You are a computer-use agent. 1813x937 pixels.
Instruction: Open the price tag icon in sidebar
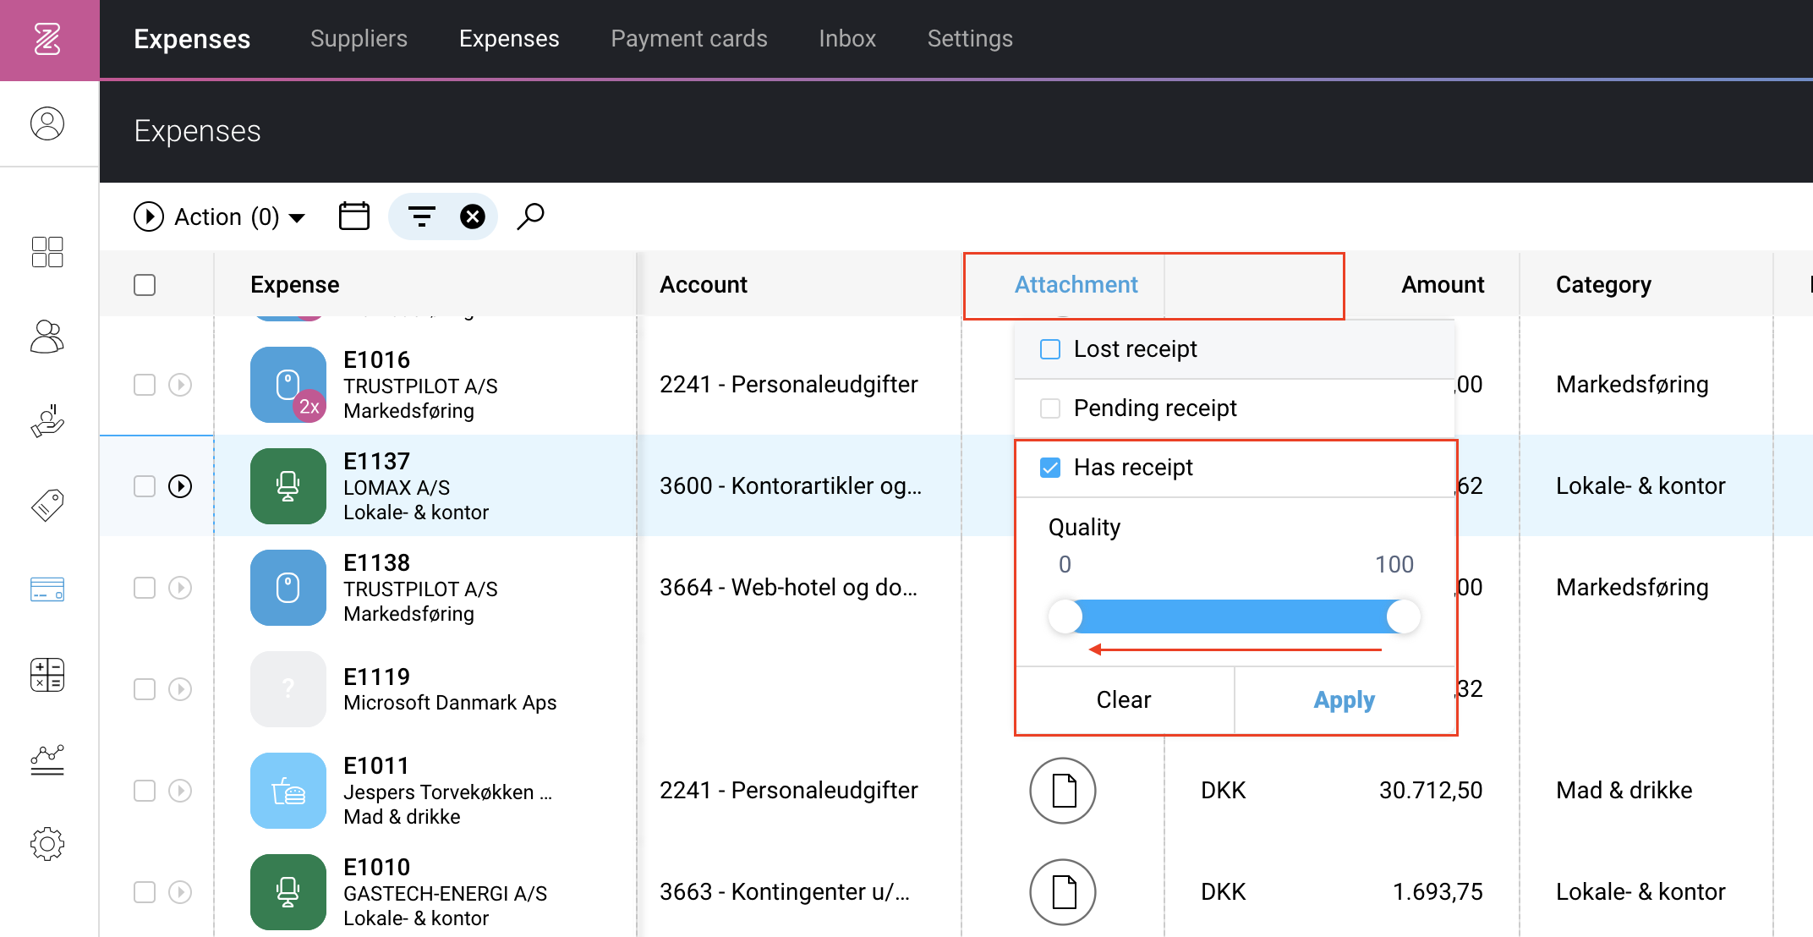click(47, 506)
